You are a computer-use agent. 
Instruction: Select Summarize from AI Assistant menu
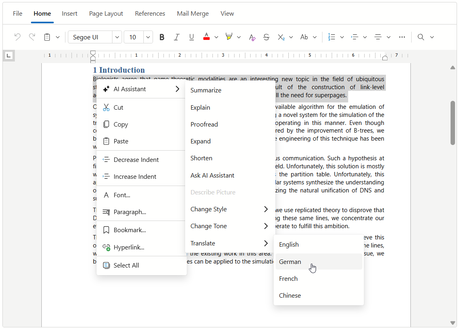(206, 90)
